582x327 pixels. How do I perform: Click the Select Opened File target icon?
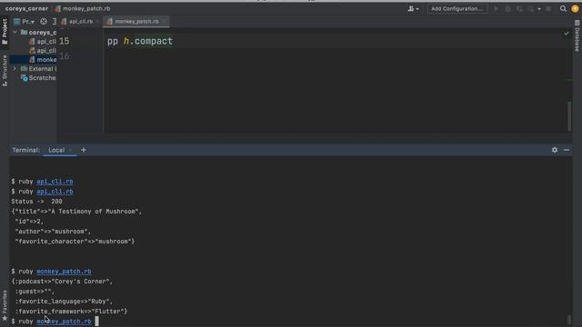[44, 22]
